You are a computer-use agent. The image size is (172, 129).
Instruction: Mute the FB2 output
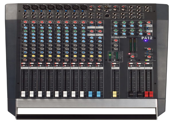[x=139, y=63]
